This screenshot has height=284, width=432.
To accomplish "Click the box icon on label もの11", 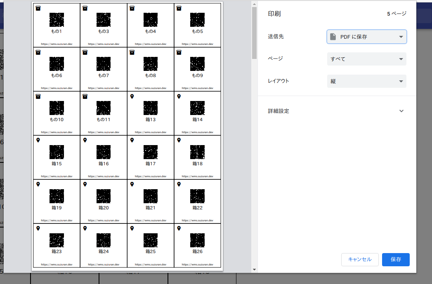I will click(x=85, y=96).
